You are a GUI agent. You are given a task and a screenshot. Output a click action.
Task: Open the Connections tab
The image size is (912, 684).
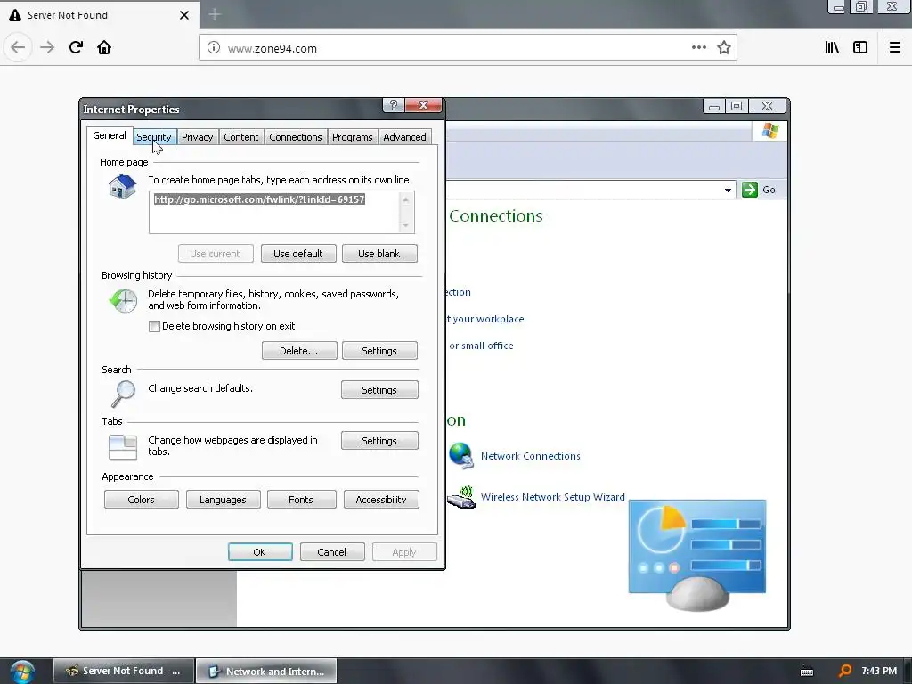click(x=296, y=137)
